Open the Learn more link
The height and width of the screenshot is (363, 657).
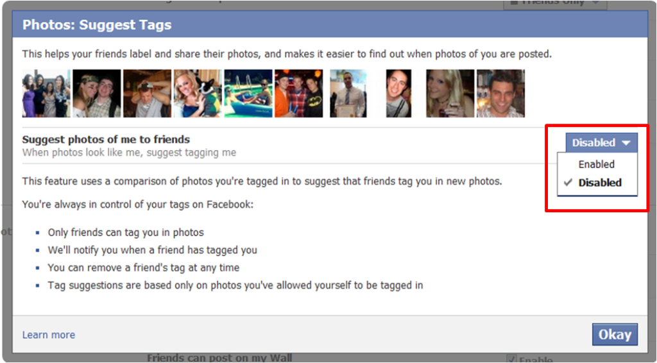(x=49, y=335)
